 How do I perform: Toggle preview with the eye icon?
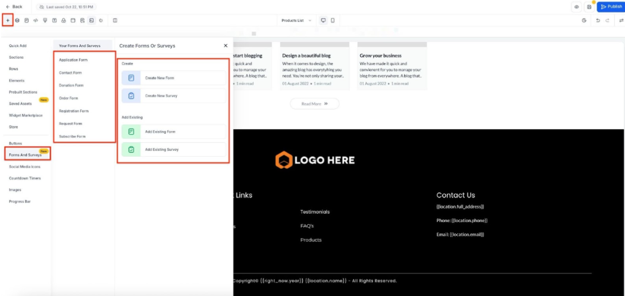click(x=576, y=6)
